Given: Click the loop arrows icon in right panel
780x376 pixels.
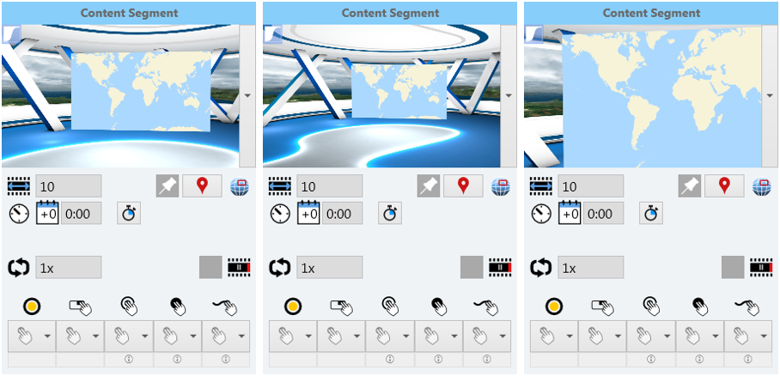Looking at the screenshot, I should click(541, 268).
